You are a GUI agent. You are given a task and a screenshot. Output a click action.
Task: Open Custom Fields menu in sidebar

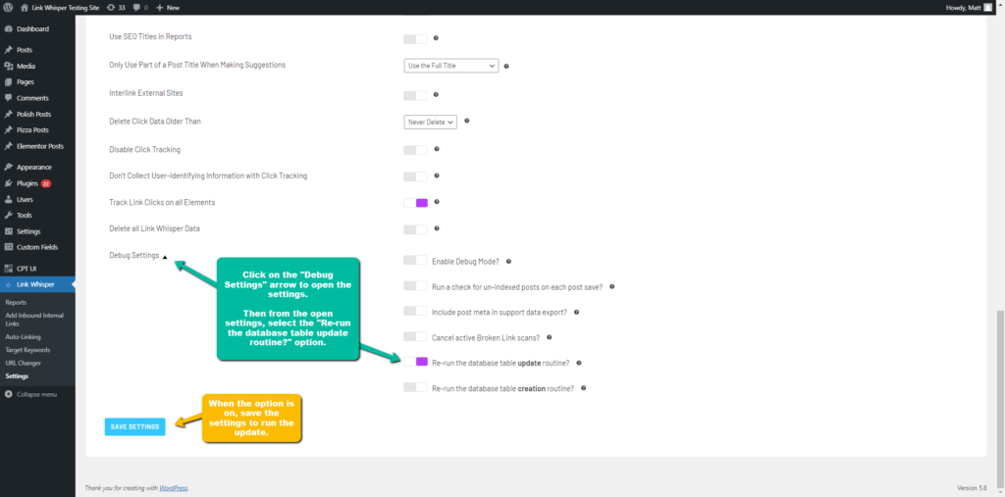coord(37,247)
